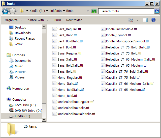161x138 pixels.
Task: Open the Music library
Action: (x=16, y=66)
